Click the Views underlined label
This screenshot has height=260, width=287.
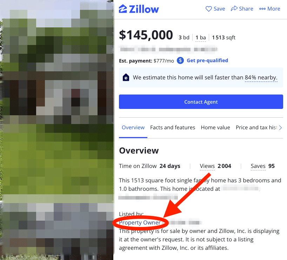point(207,166)
